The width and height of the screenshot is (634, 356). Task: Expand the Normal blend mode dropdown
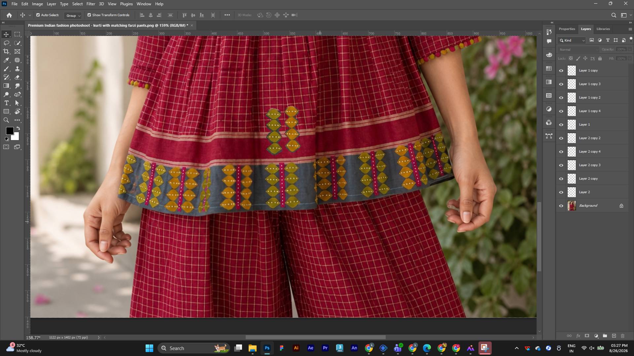(x=578, y=49)
